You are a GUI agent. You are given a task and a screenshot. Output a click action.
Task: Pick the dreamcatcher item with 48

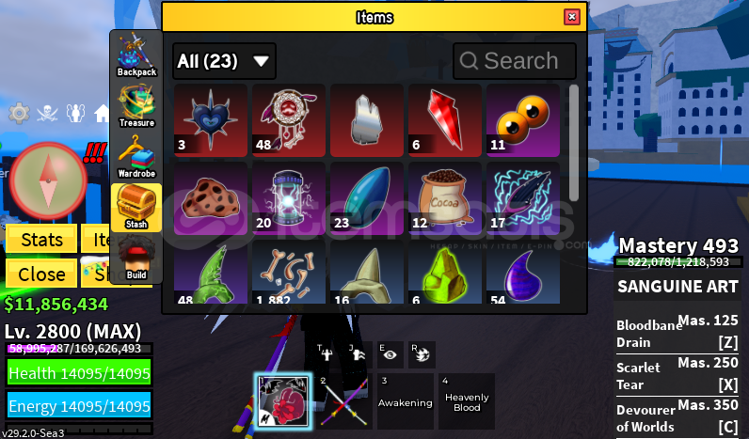[x=289, y=120]
